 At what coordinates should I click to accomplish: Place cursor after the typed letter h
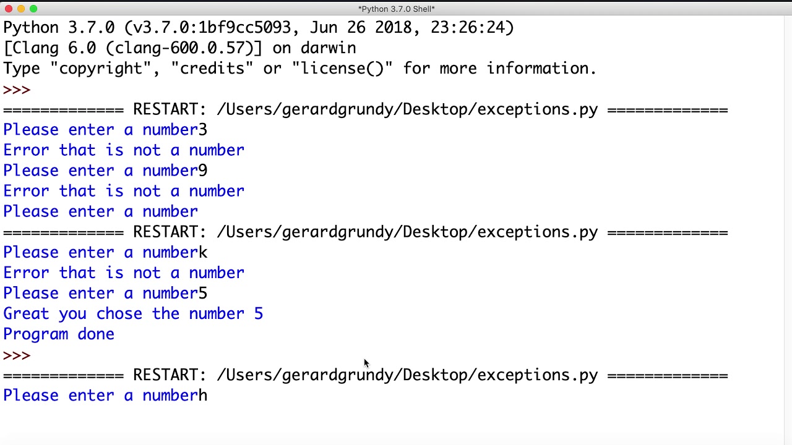[x=209, y=396]
